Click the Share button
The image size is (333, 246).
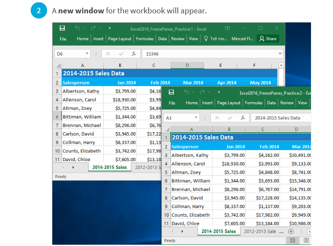tap(268, 39)
